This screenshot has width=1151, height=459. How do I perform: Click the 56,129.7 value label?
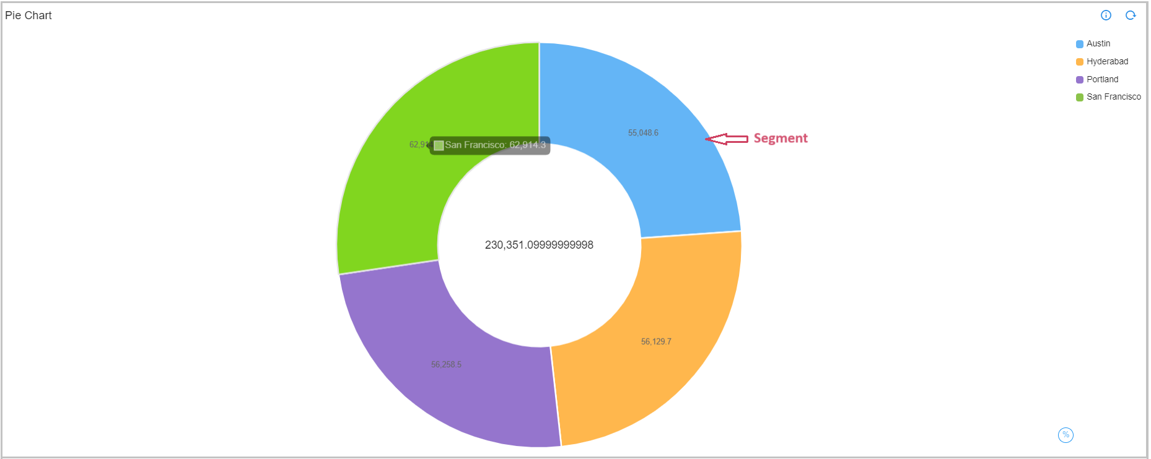(x=656, y=341)
